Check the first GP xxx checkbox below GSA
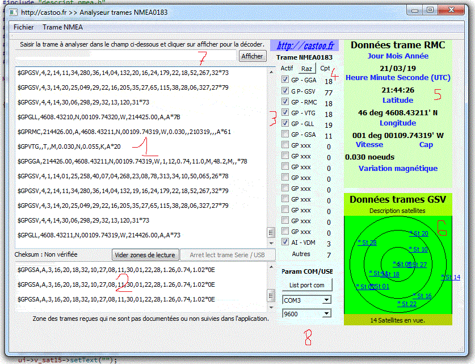 click(285, 145)
